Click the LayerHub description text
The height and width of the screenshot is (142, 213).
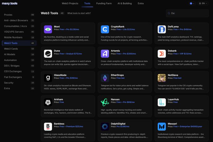pos(180,111)
